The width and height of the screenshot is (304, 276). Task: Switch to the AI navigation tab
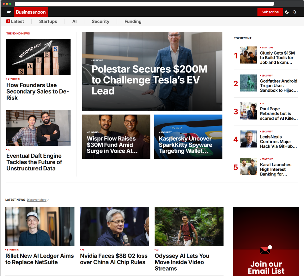point(74,21)
